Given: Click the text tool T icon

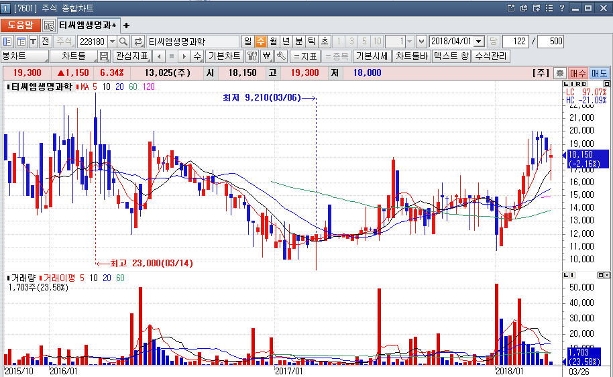Looking at the screenshot, I should pyautogui.click(x=32, y=42).
